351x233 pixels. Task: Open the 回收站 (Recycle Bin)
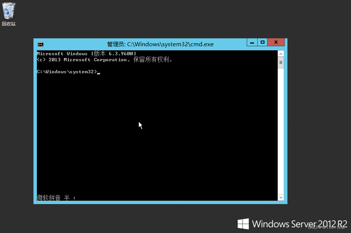point(8,11)
